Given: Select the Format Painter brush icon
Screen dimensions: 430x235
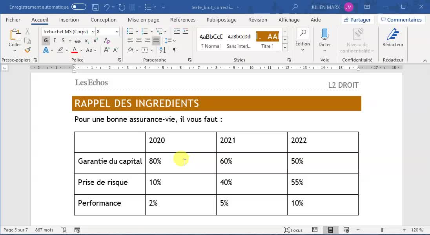Looking at the screenshot, I should point(27,50).
